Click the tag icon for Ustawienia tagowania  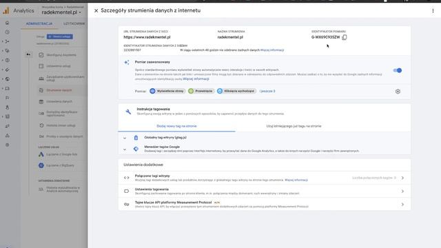pos(127,192)
